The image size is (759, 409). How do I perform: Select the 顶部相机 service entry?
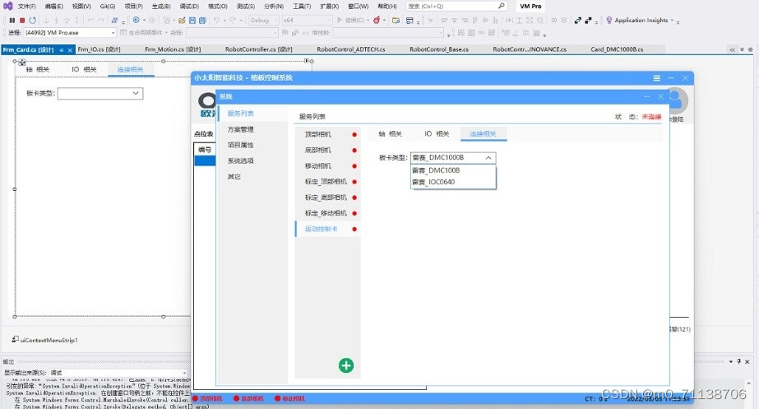click(x=327, y=134)
